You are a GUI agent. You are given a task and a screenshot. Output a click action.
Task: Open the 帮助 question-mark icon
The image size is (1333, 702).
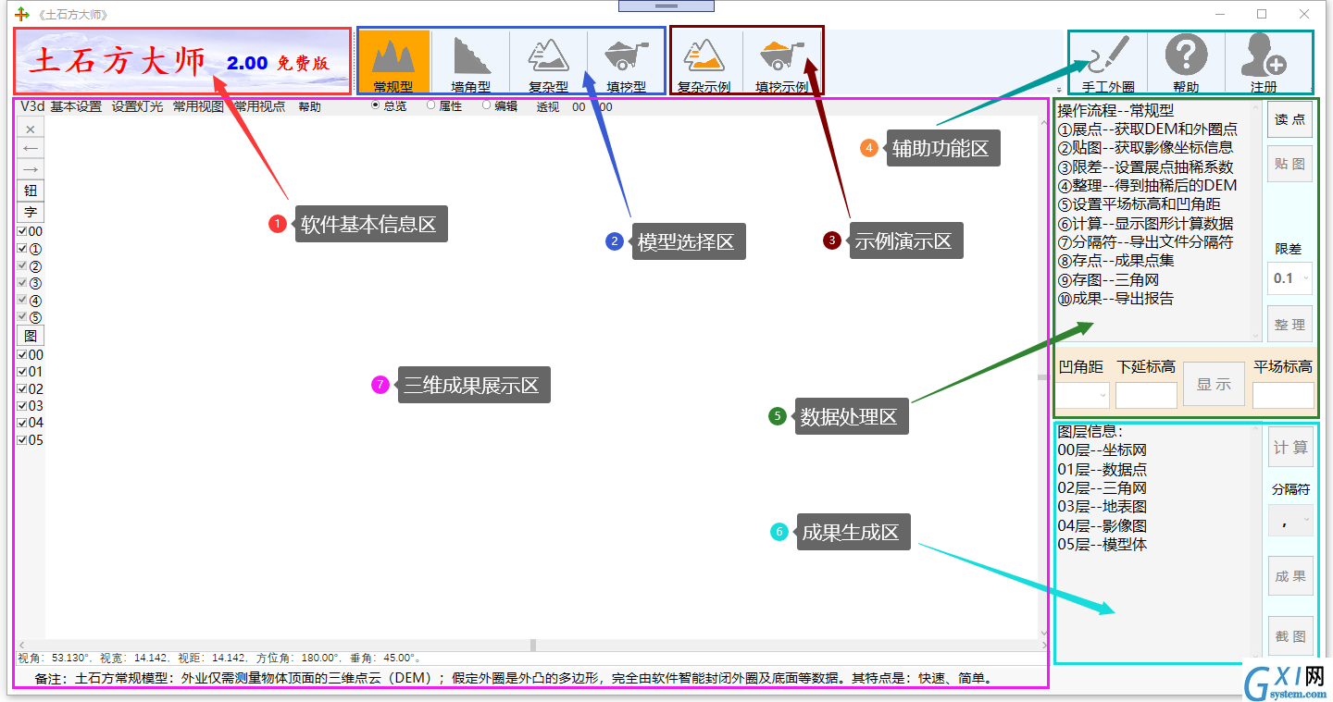1186,61
